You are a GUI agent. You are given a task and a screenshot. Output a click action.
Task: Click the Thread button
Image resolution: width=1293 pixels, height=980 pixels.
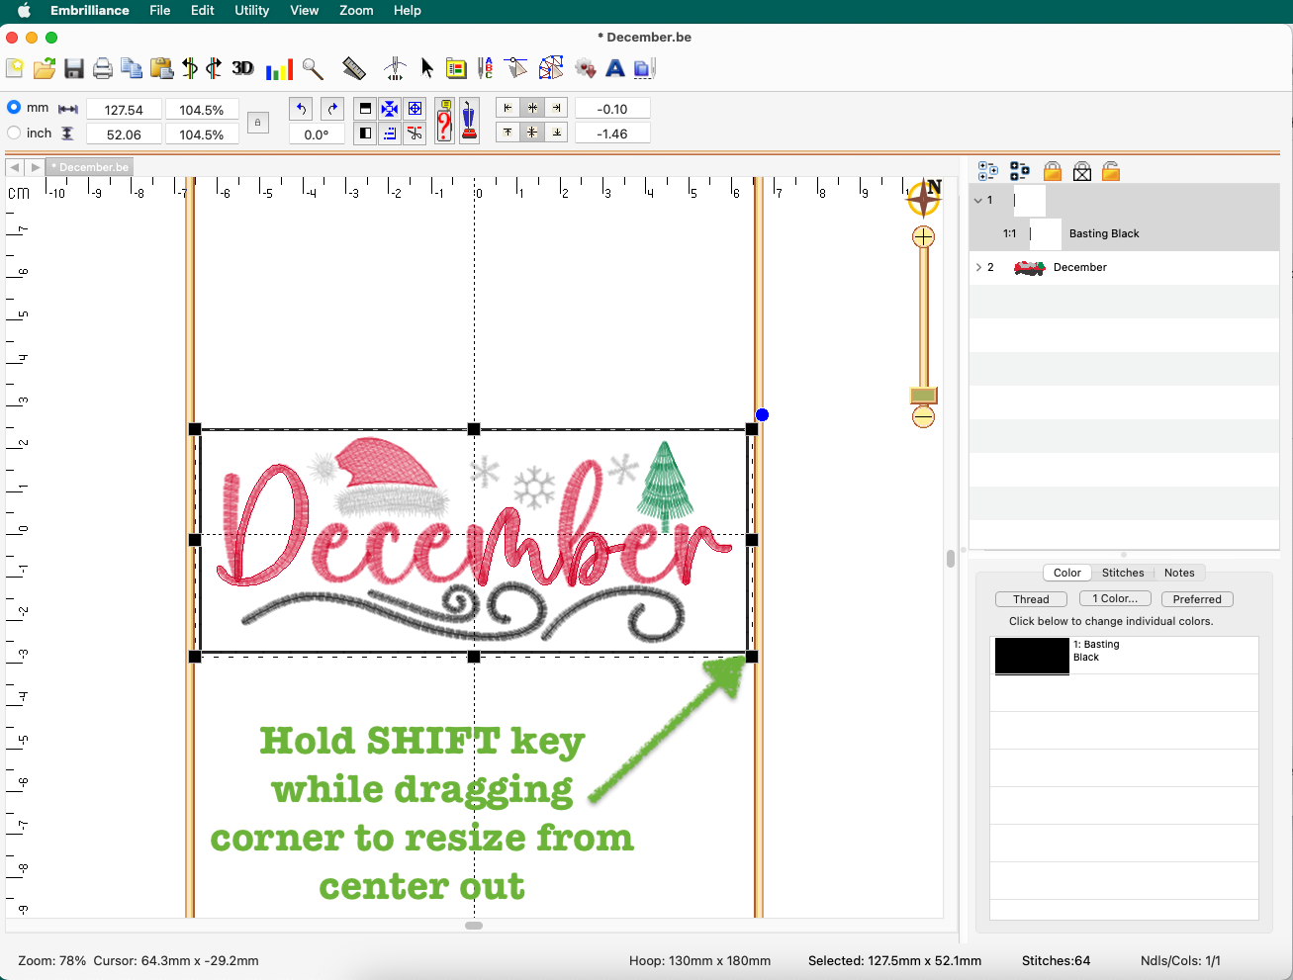pyautogui.click(x=1031, y=599)
